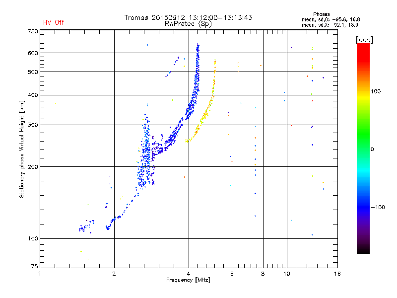Click the 'Frequency [MHz]' axis title
This screenshot has width=397, height=298.
(188, 280)
